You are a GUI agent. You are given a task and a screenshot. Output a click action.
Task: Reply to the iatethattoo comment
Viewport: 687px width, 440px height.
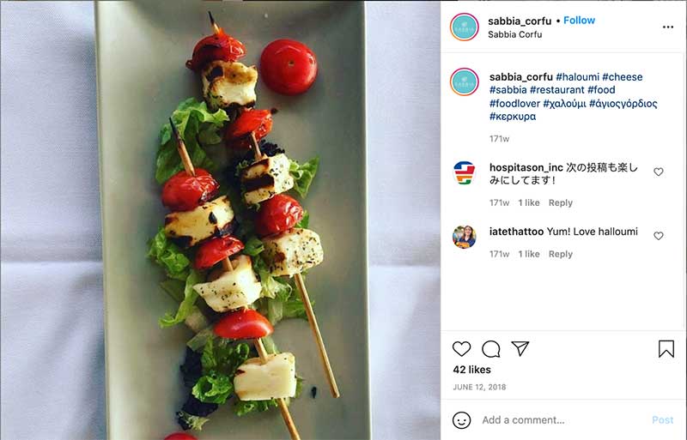[561, 255]
